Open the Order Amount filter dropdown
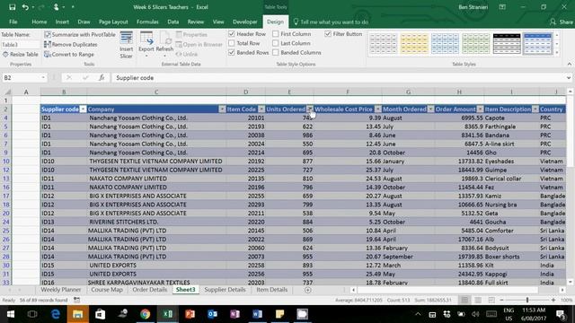 pos(480,109)
